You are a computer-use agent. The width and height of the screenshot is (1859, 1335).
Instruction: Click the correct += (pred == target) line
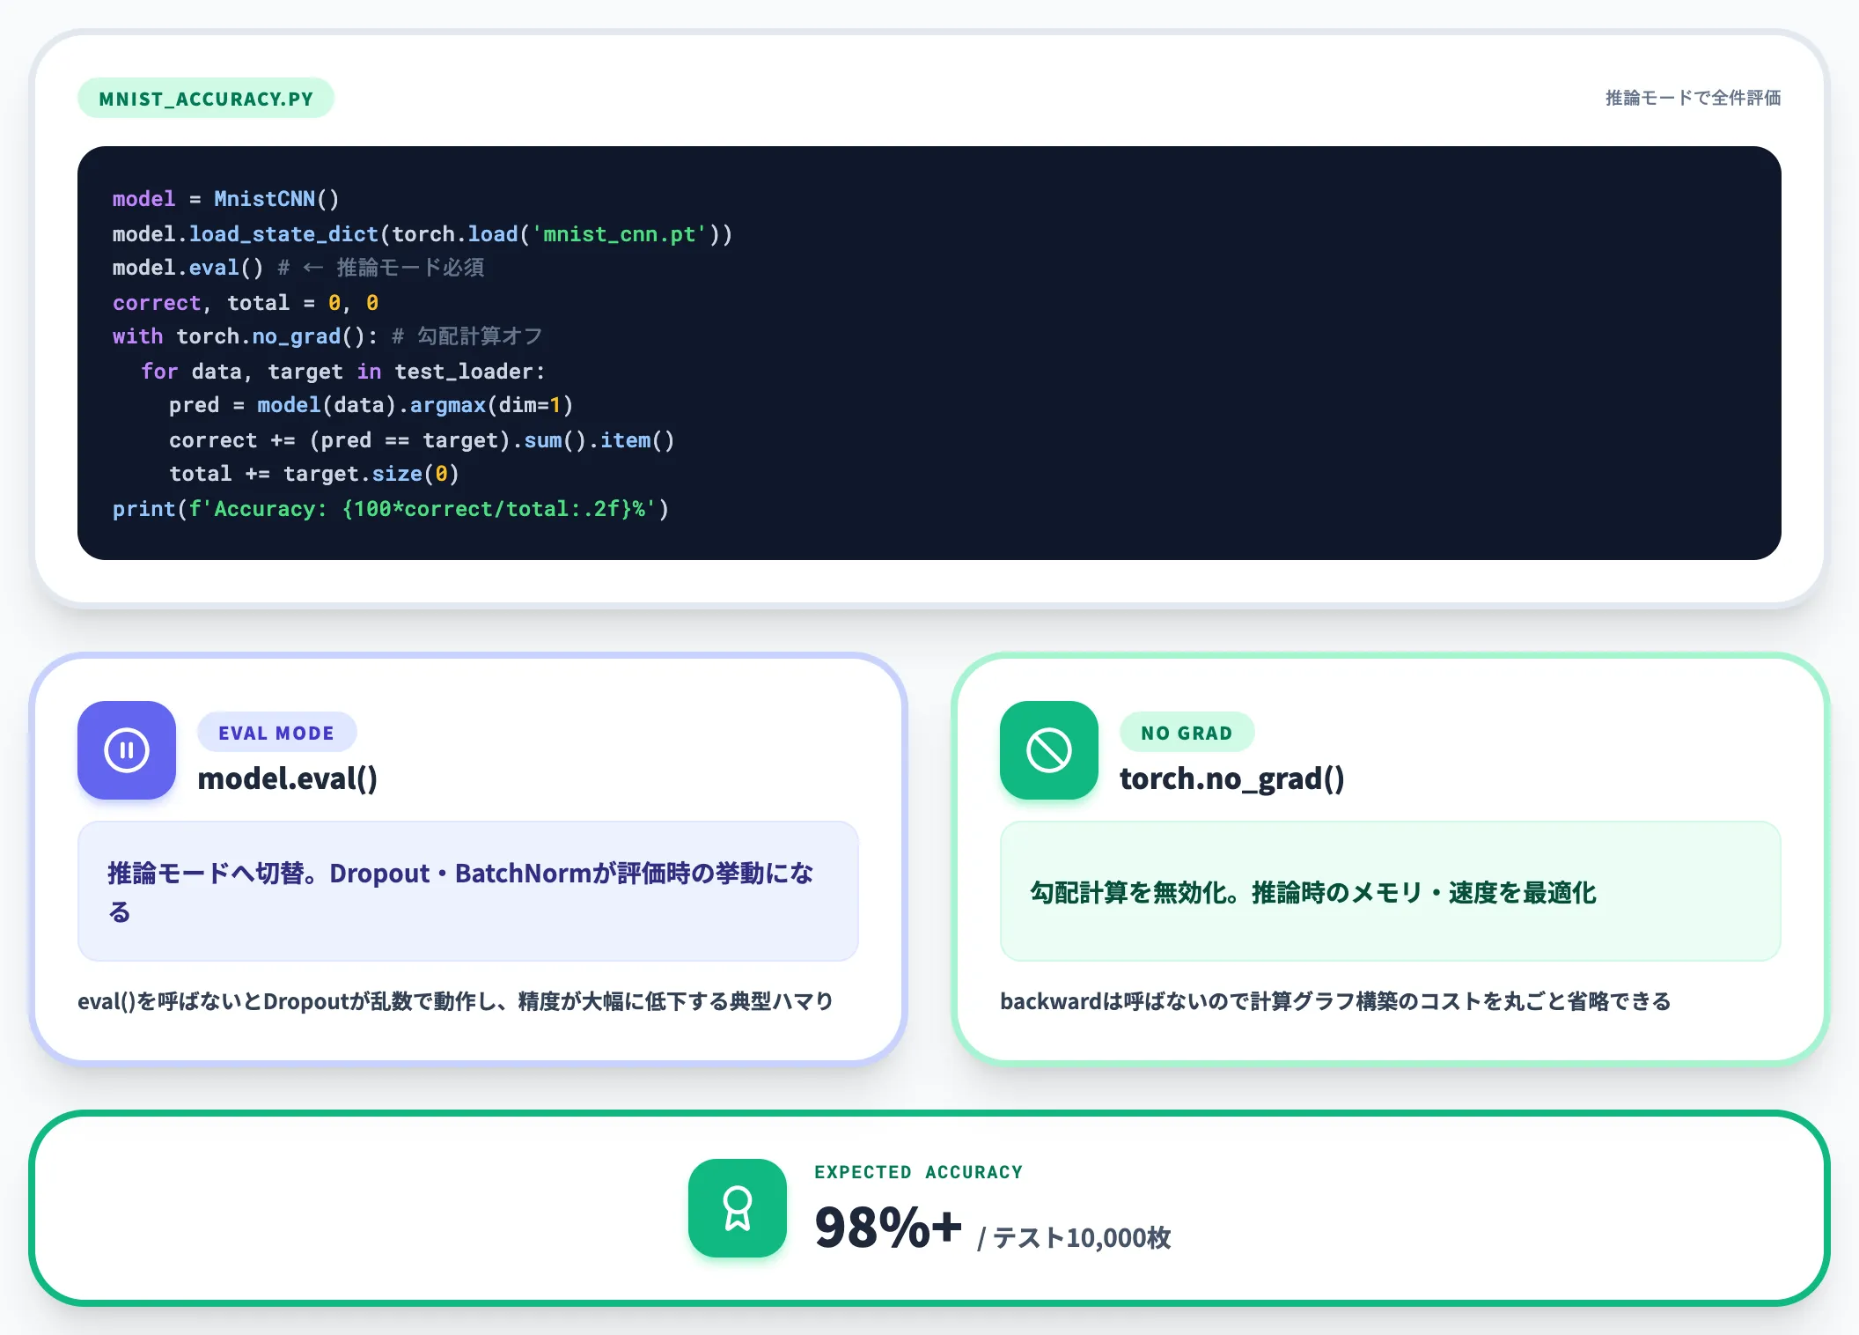(x=422, y=440)
